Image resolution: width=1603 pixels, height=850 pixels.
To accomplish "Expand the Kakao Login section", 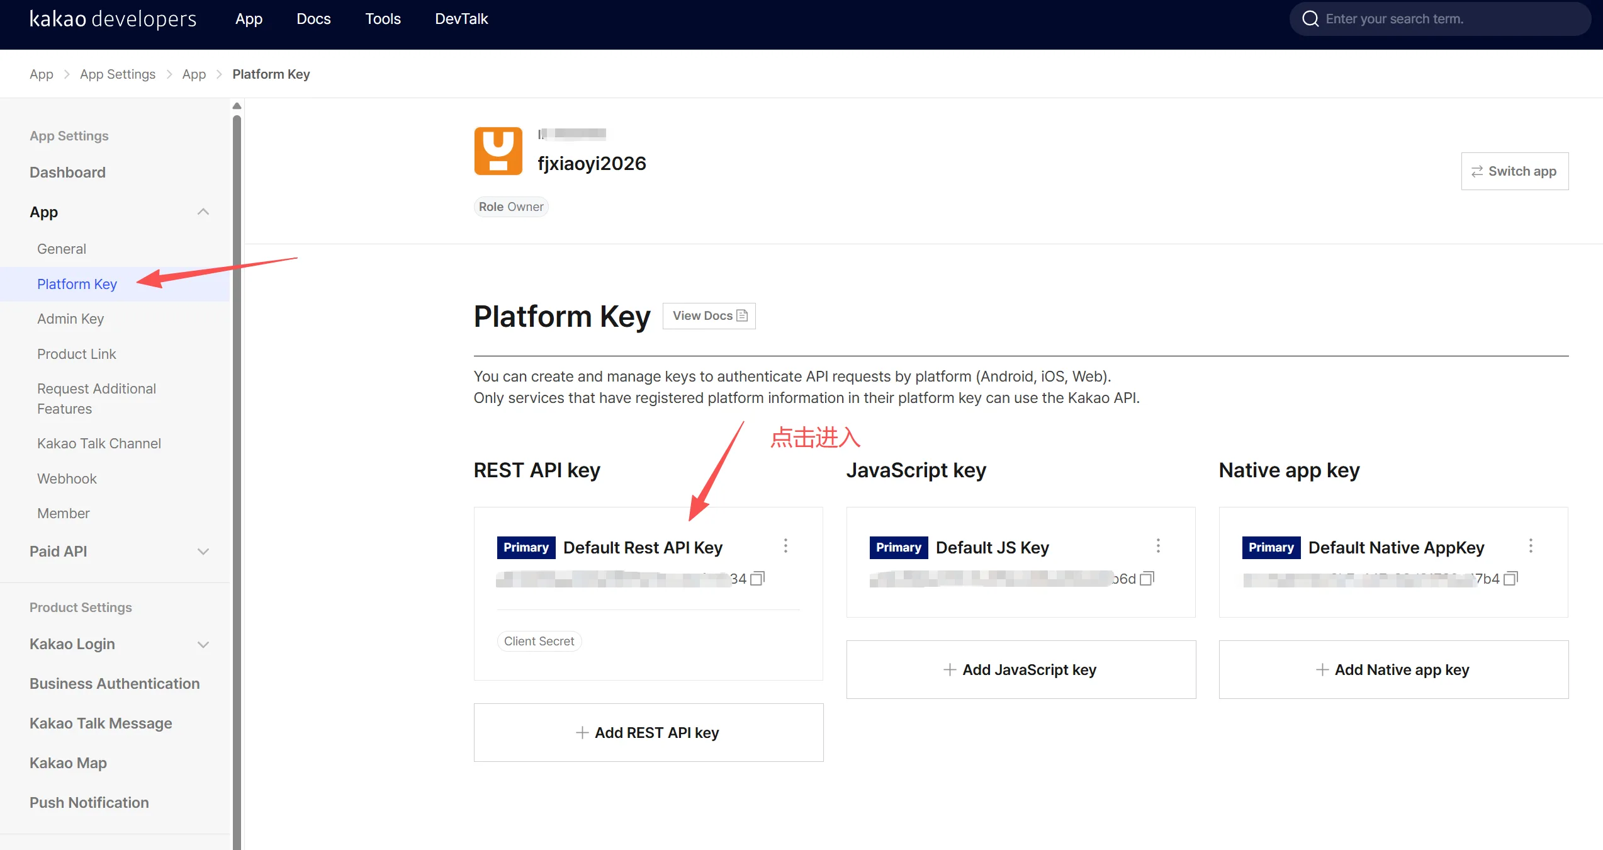I will point(203,645).
